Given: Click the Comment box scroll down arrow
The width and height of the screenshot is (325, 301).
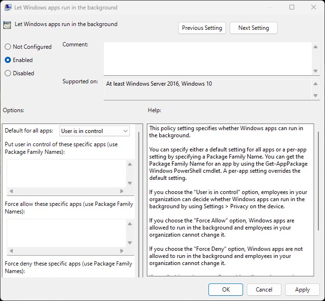Looking at the screenshot, I should click(316, 71).
